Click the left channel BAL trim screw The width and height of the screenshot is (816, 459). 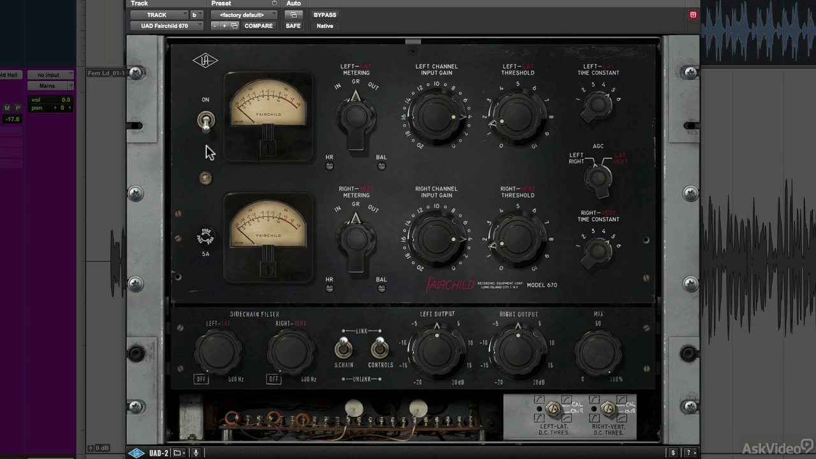(x=381, y=166)
